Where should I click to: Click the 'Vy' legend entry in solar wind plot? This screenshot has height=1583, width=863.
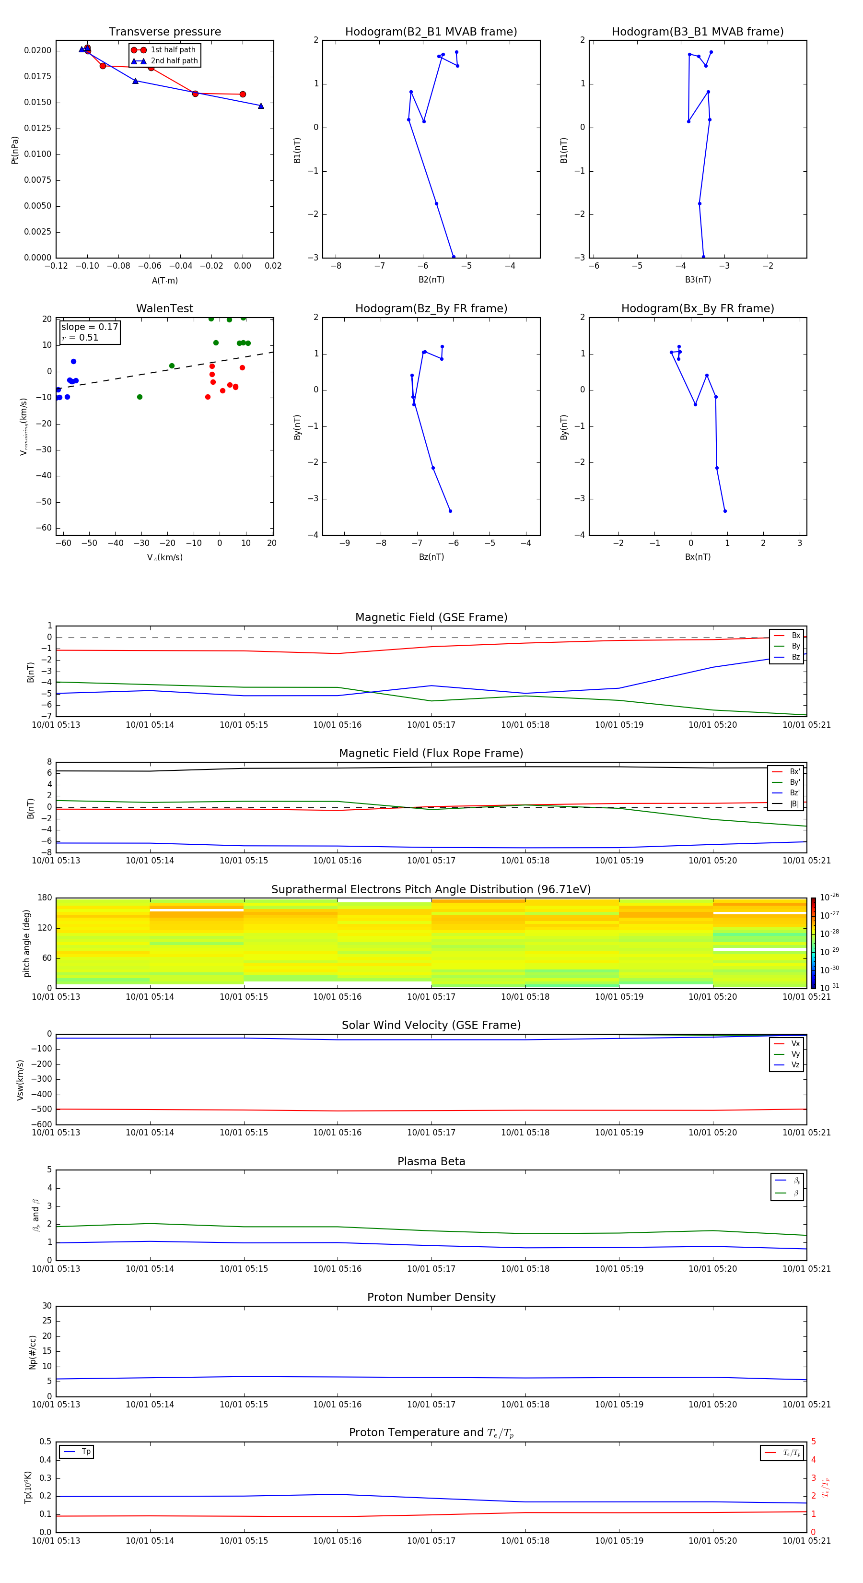pyautogui.click(x=787, y=1054)
